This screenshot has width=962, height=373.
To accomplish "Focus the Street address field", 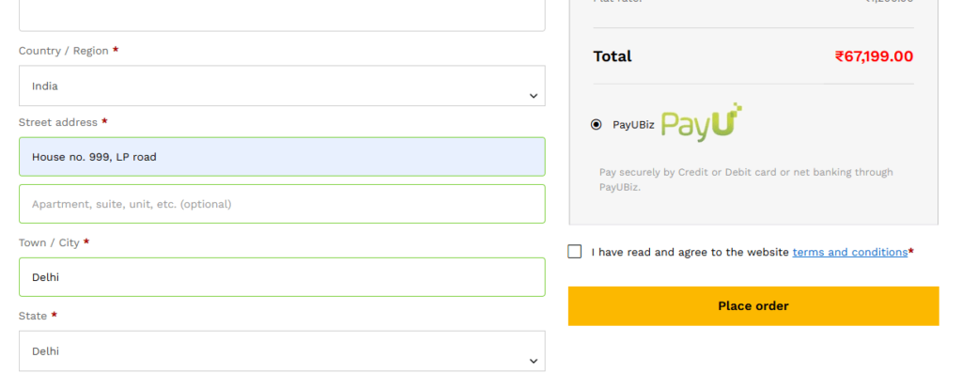I will click(282, 157).
